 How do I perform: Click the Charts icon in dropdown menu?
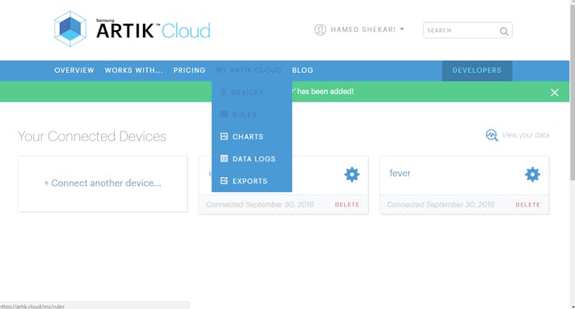click(x=224, y=137)
